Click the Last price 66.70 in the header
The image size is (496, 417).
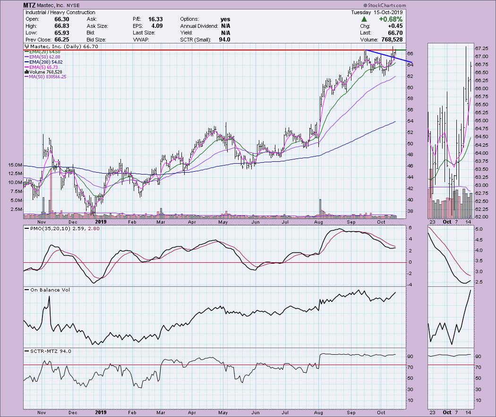pyautogui.click(x=395, y=33)
